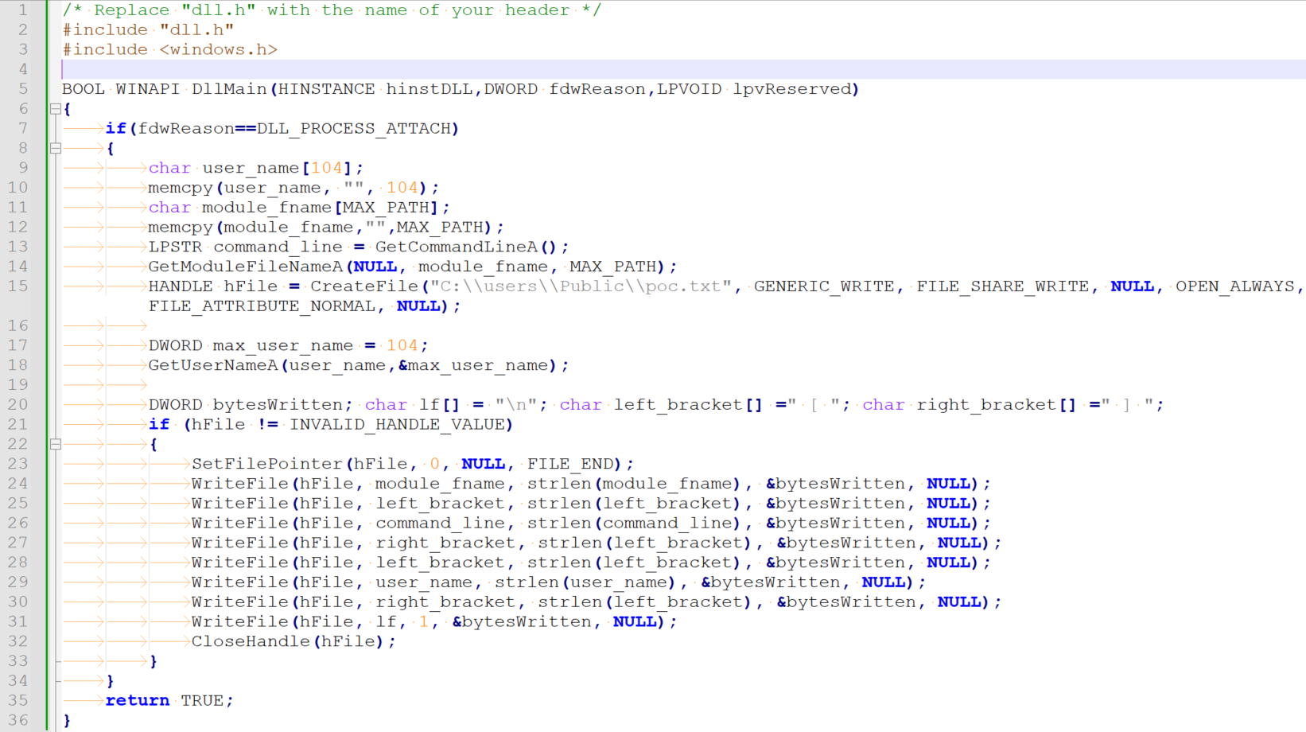Collapse the fold marker on line 8
This screenshot has height=732, width=1306.
click(56, 148)
